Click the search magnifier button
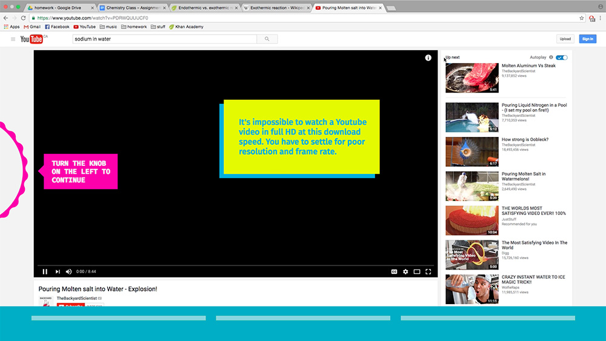 click(x=267, y=39)
